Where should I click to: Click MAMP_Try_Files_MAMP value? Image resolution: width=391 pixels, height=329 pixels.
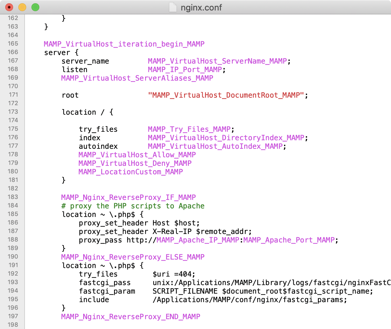point(189,129)
